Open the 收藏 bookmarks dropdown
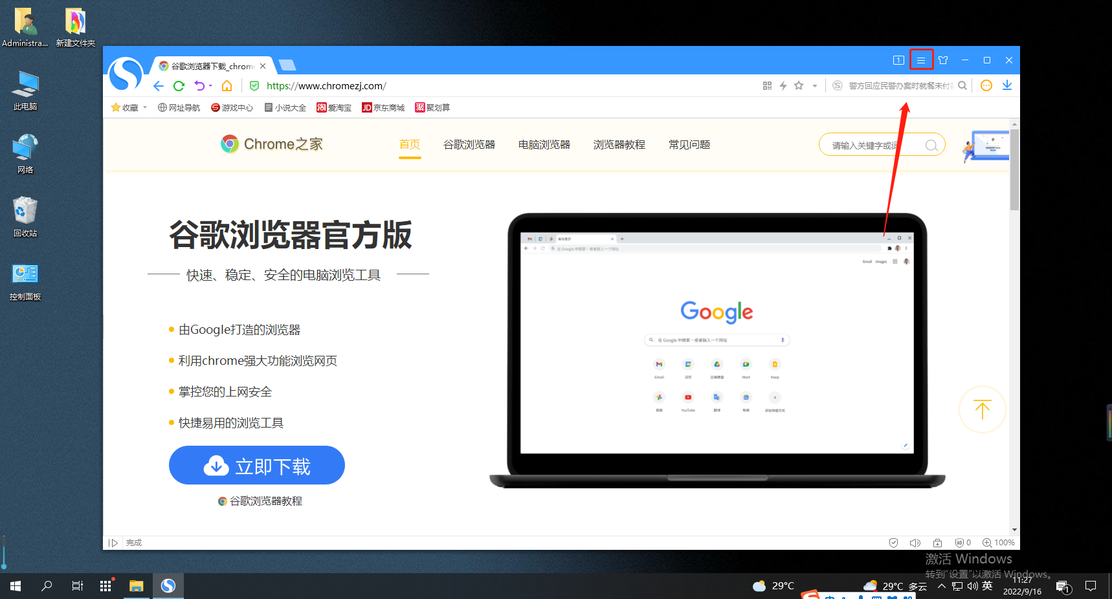The width and height of the screenshot is (1112, 599). click(x=129, y=107)
